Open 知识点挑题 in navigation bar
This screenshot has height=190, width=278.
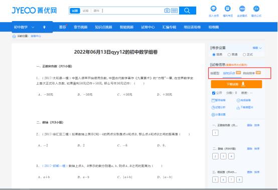click(x=103, y=27)
